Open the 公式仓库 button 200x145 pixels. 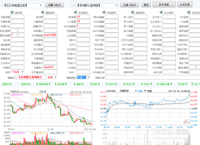(185, 5)
